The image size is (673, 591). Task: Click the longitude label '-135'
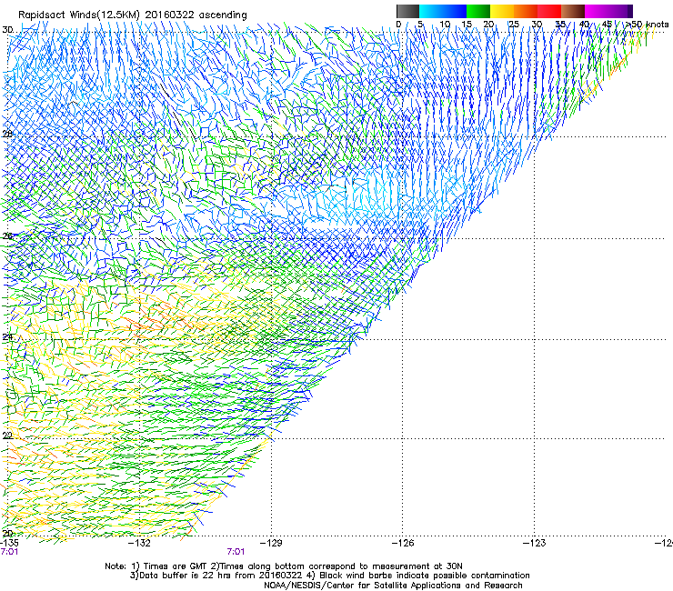9,543
